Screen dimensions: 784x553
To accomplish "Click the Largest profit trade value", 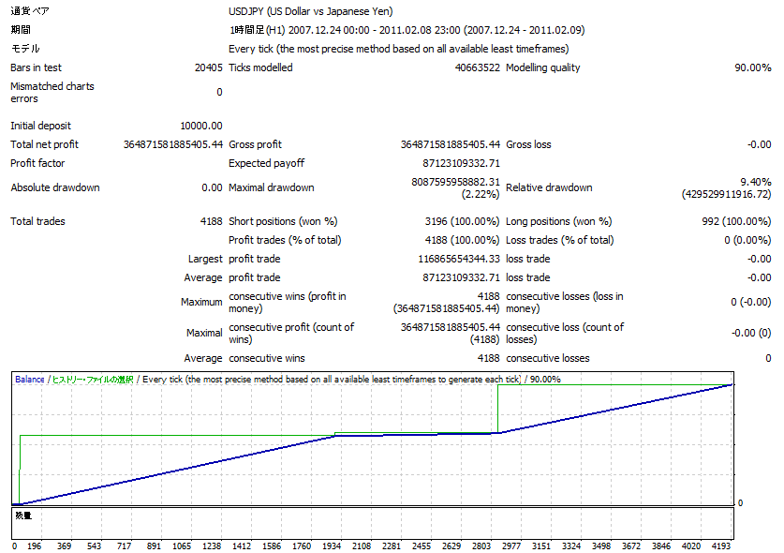I will tap(458, 259).
